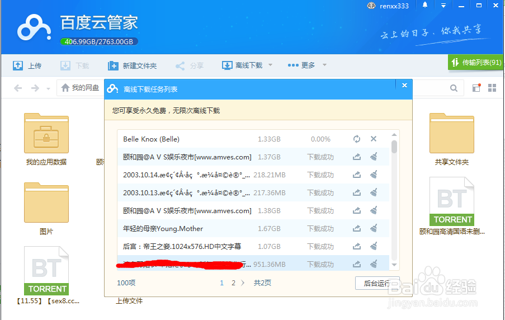The image size is (505, 320).
Task: Click the 我的网盘 home breadcrumb
Action: pyautogui.click(x=80, y=88)
